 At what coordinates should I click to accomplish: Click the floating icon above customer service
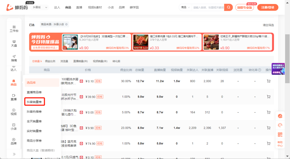pos(280,116)
